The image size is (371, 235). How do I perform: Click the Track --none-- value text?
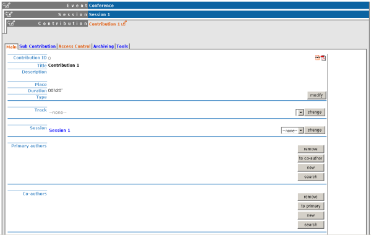58,113
